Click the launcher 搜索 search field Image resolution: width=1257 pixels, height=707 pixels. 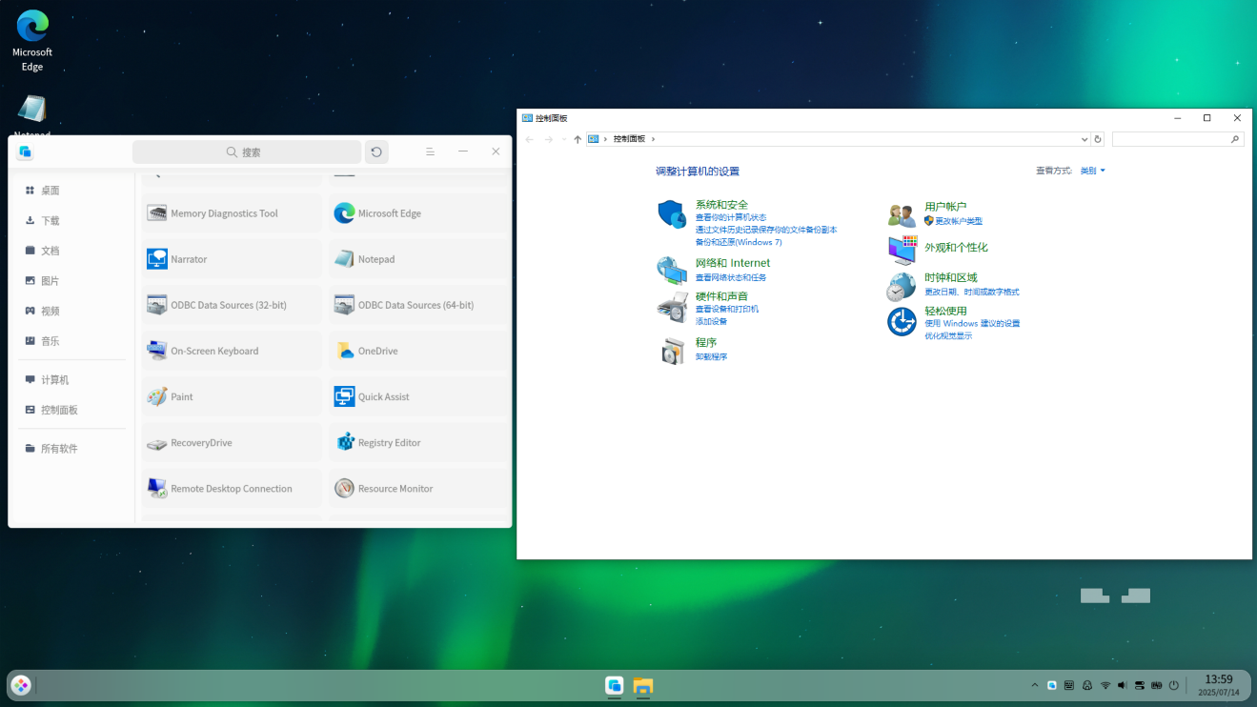coord(247,152)
